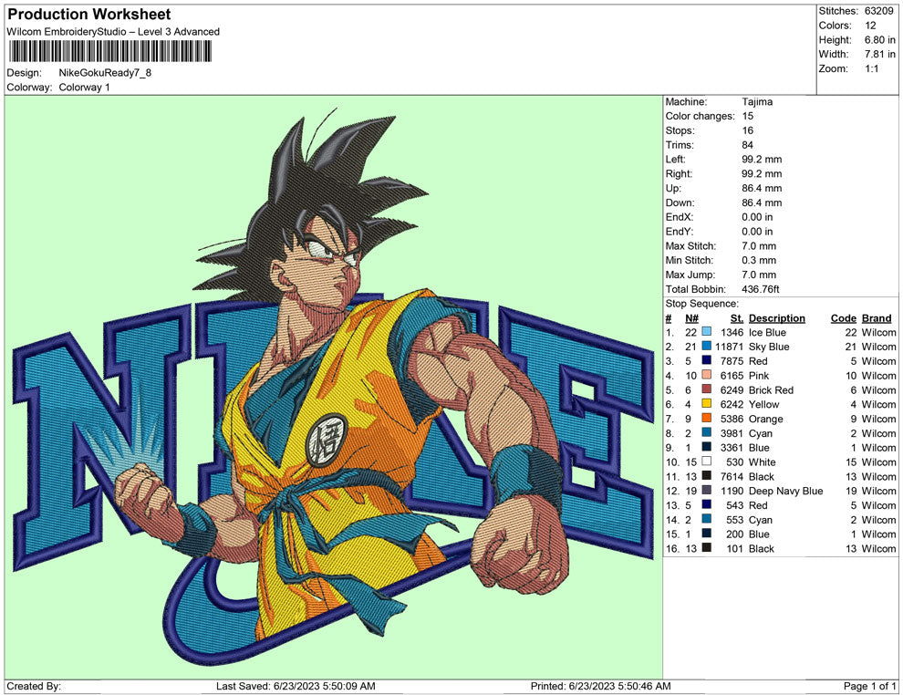Click the stitch count '7614' for Black
903x695 pixels.
pyautogui.click(x=732, y=476)
